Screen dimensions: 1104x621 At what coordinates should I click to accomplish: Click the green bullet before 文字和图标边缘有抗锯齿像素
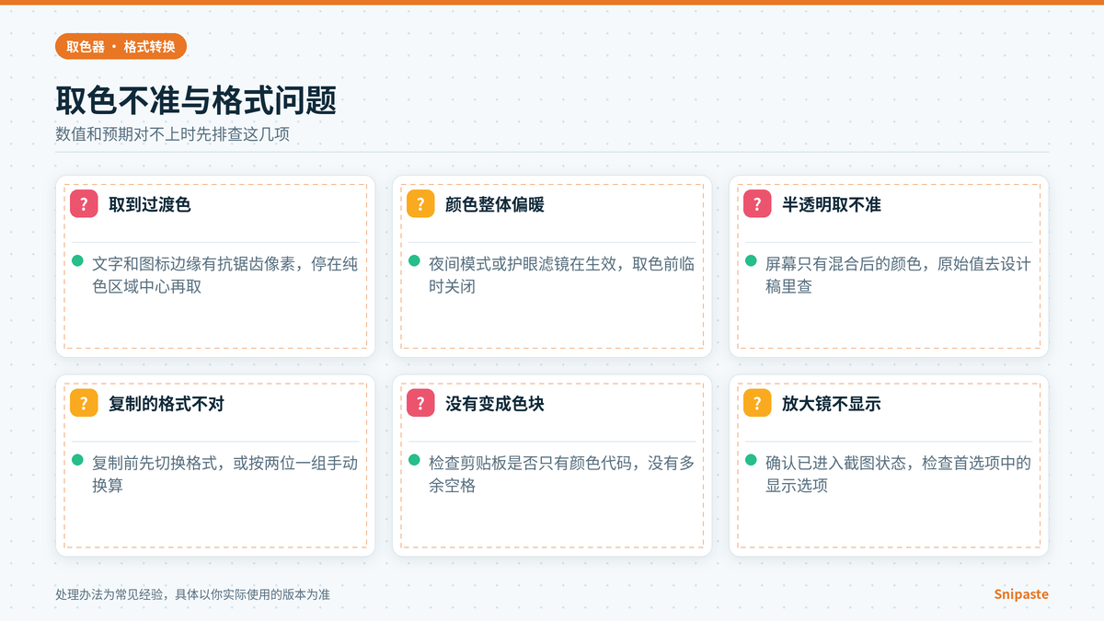coord(78,261)
